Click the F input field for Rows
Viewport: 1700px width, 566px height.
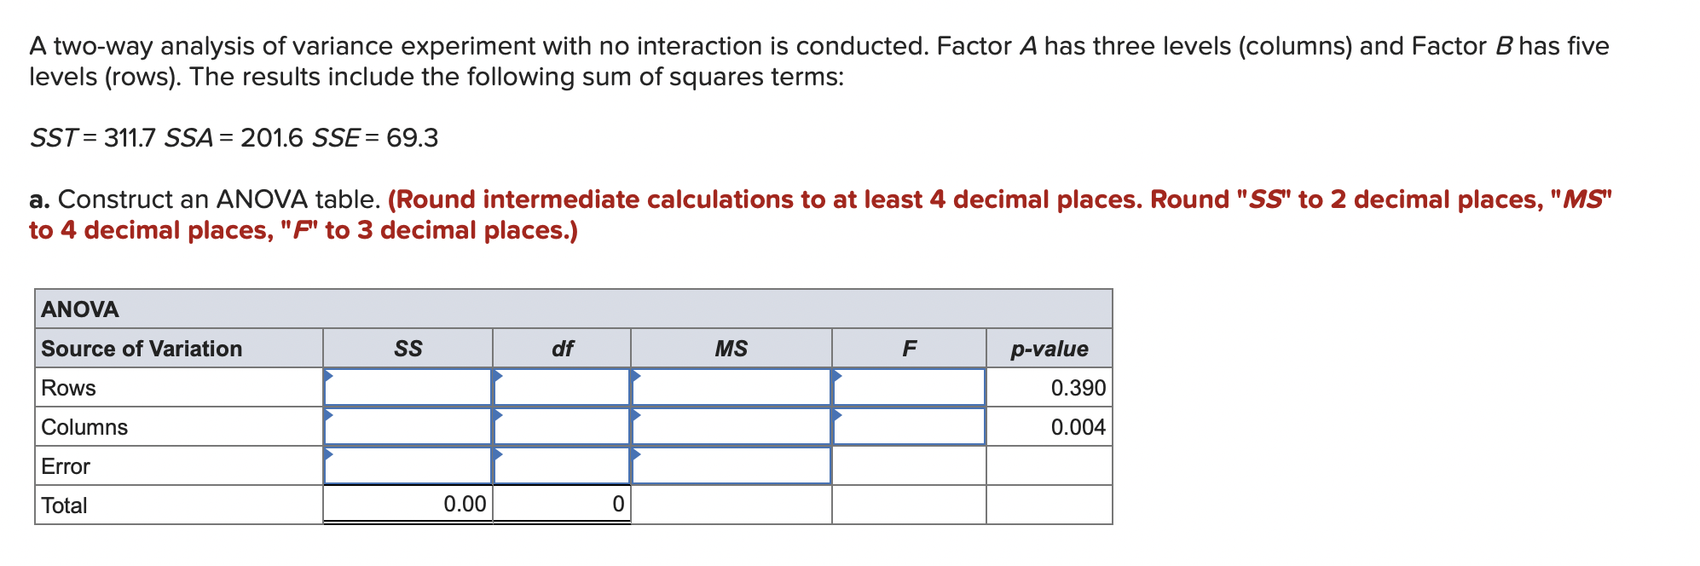909,388
